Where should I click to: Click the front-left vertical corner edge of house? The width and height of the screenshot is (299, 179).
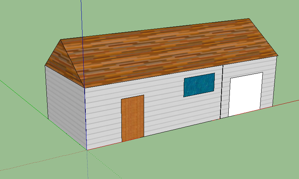point(85,118)
